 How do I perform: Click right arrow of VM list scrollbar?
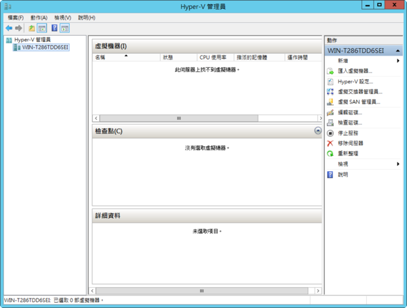[x=320, y=118]
